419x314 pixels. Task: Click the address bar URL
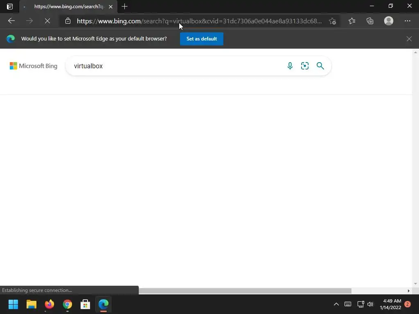[x=199, y=21]
